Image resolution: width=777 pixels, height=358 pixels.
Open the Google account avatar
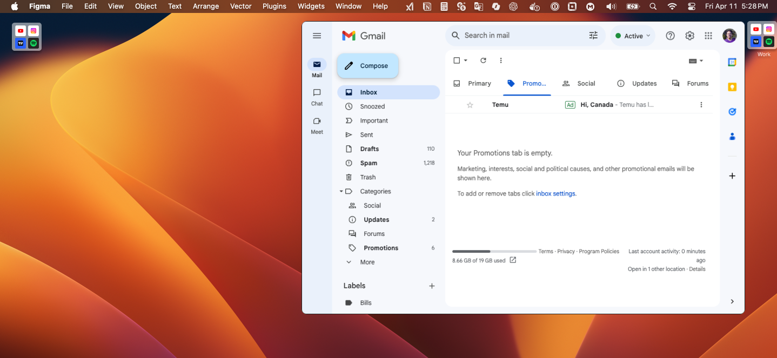729,36
